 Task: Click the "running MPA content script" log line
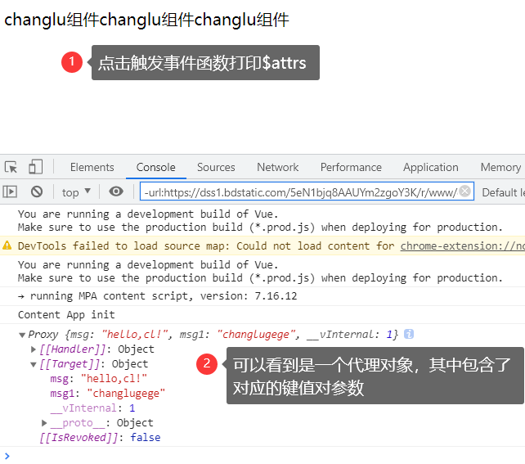point(157,295)
